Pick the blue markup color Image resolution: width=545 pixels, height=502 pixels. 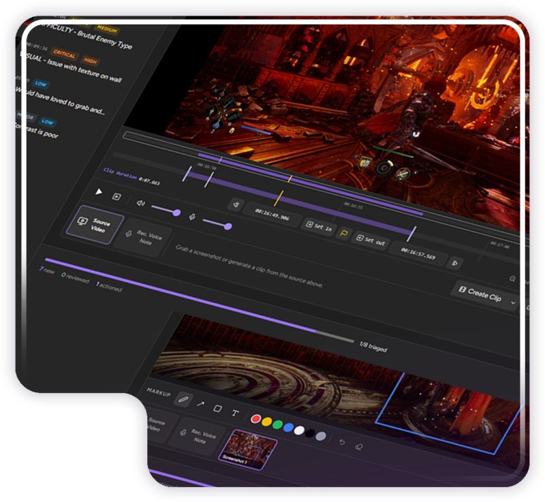pos(288,428)
